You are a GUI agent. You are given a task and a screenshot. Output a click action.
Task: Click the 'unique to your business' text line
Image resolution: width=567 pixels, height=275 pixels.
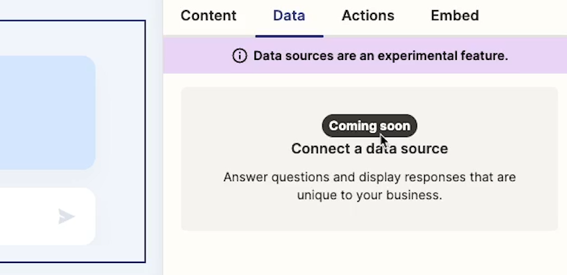pyautogui.click(x=369, y=195)
